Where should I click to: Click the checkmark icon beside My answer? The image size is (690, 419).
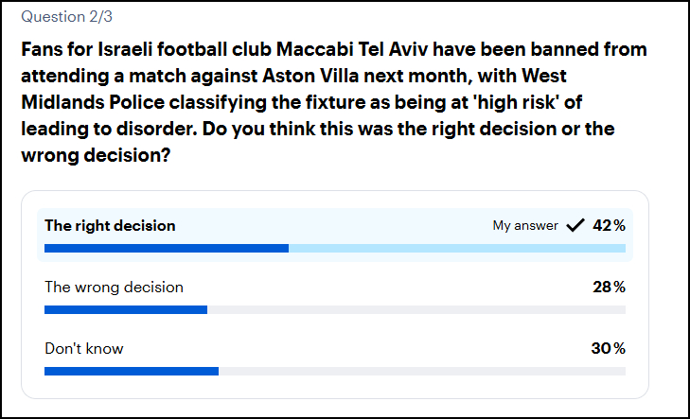[x=575, y=225]
